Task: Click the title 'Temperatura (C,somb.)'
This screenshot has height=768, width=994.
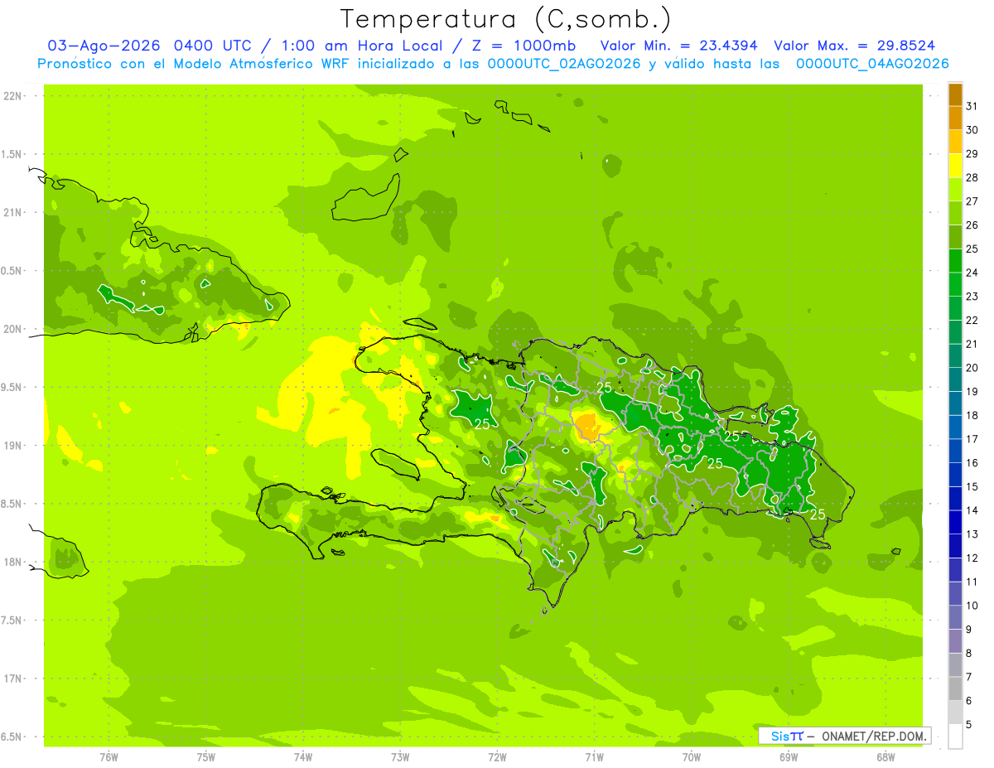Action: pyautogui.click(x=506, y=19)
